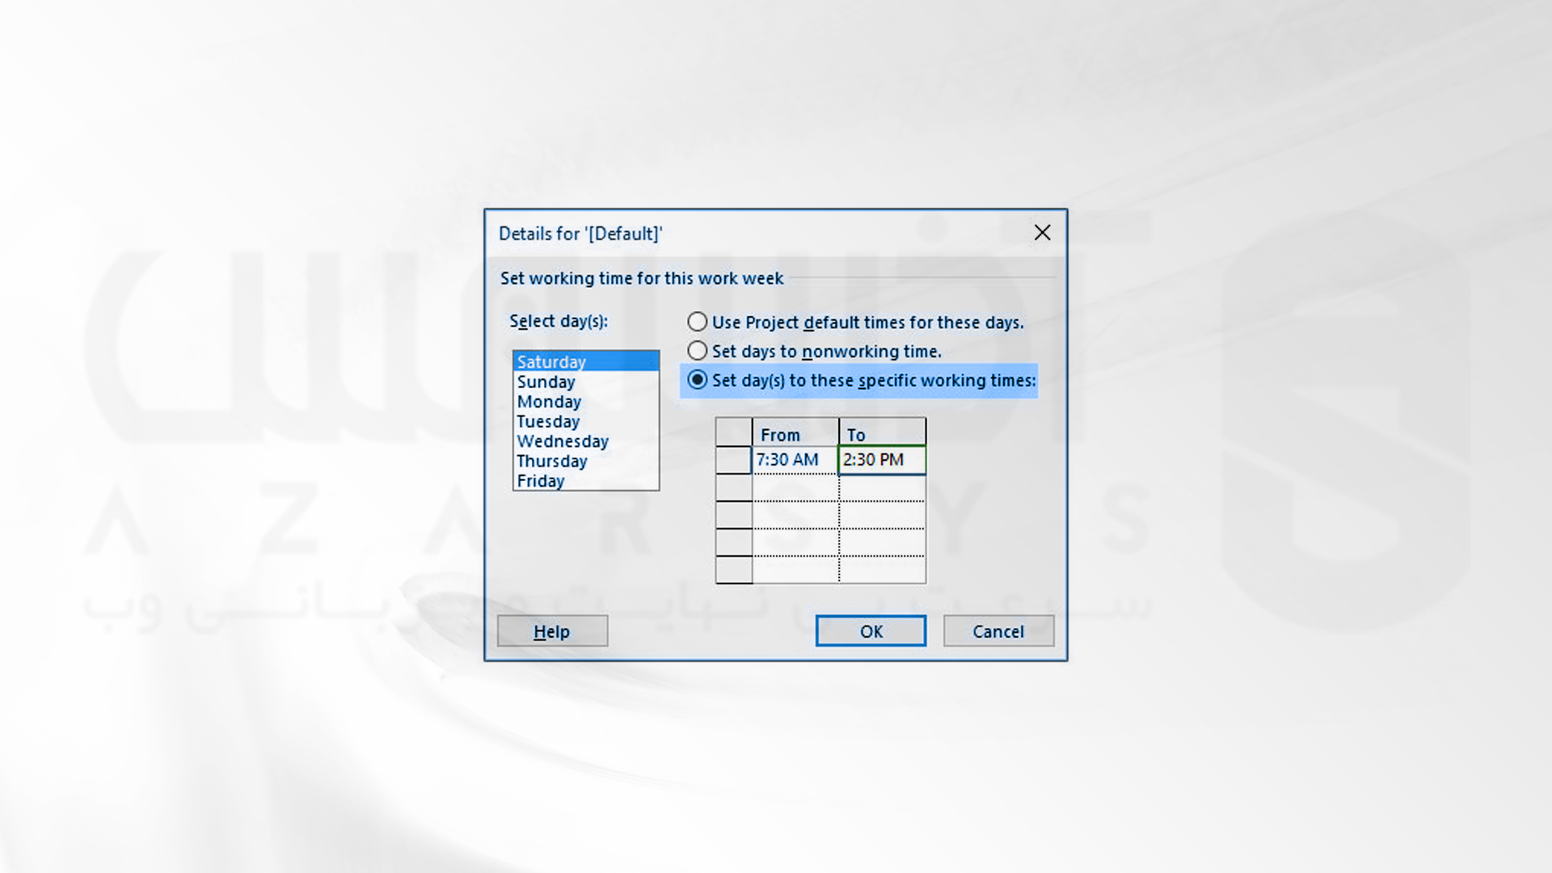This screenshot has width=1552, height=873.
Task: Click the empty From cell in second row
Action: (795, 487)
